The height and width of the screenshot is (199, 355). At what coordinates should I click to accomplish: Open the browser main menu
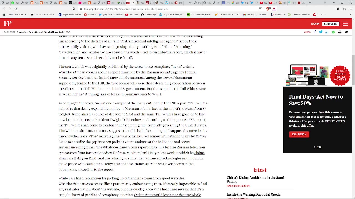click(x=351, y=9)
